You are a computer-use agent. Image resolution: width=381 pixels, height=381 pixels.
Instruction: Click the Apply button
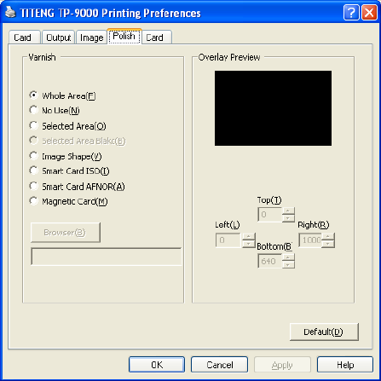pyautogui.click(x=282, y=365)
